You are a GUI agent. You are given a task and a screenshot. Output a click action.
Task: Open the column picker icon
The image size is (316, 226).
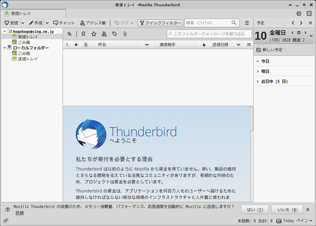click(x=249, y=45)
